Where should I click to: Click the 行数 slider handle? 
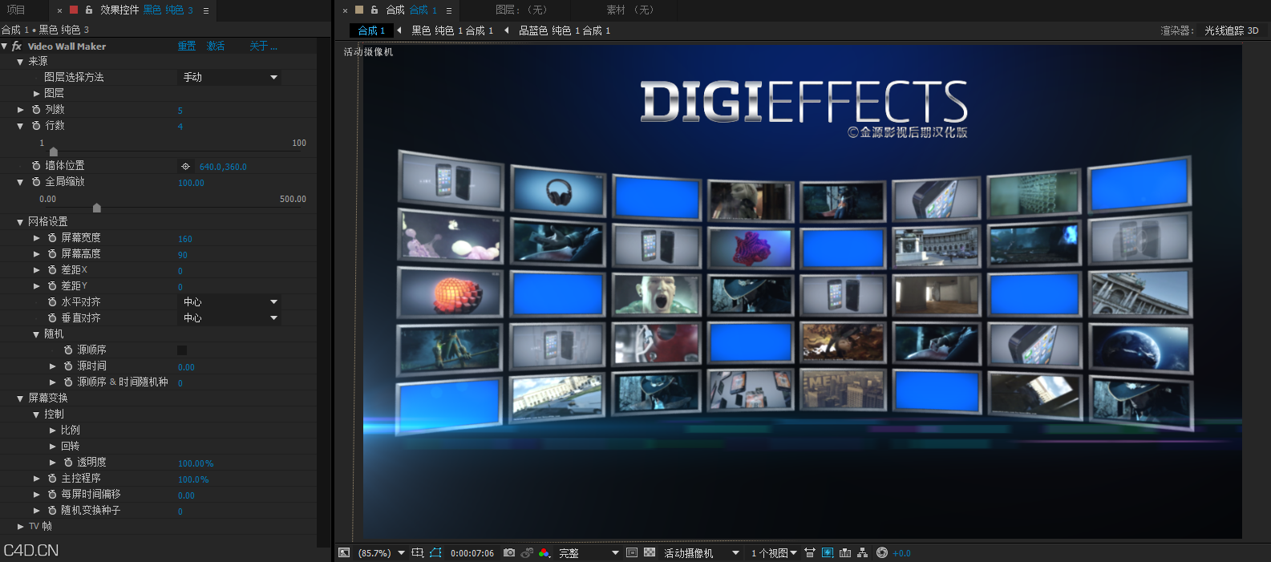tap(54, 152)
